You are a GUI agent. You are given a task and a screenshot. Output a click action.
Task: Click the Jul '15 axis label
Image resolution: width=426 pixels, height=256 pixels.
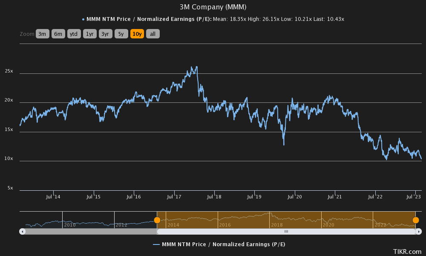click(x=93, y=197)
